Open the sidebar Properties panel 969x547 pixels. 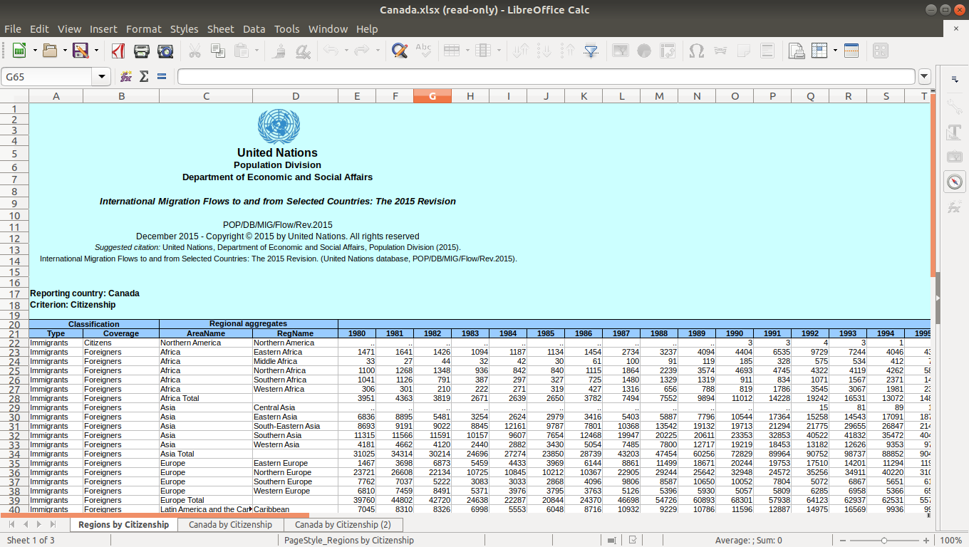click(955, 107)
